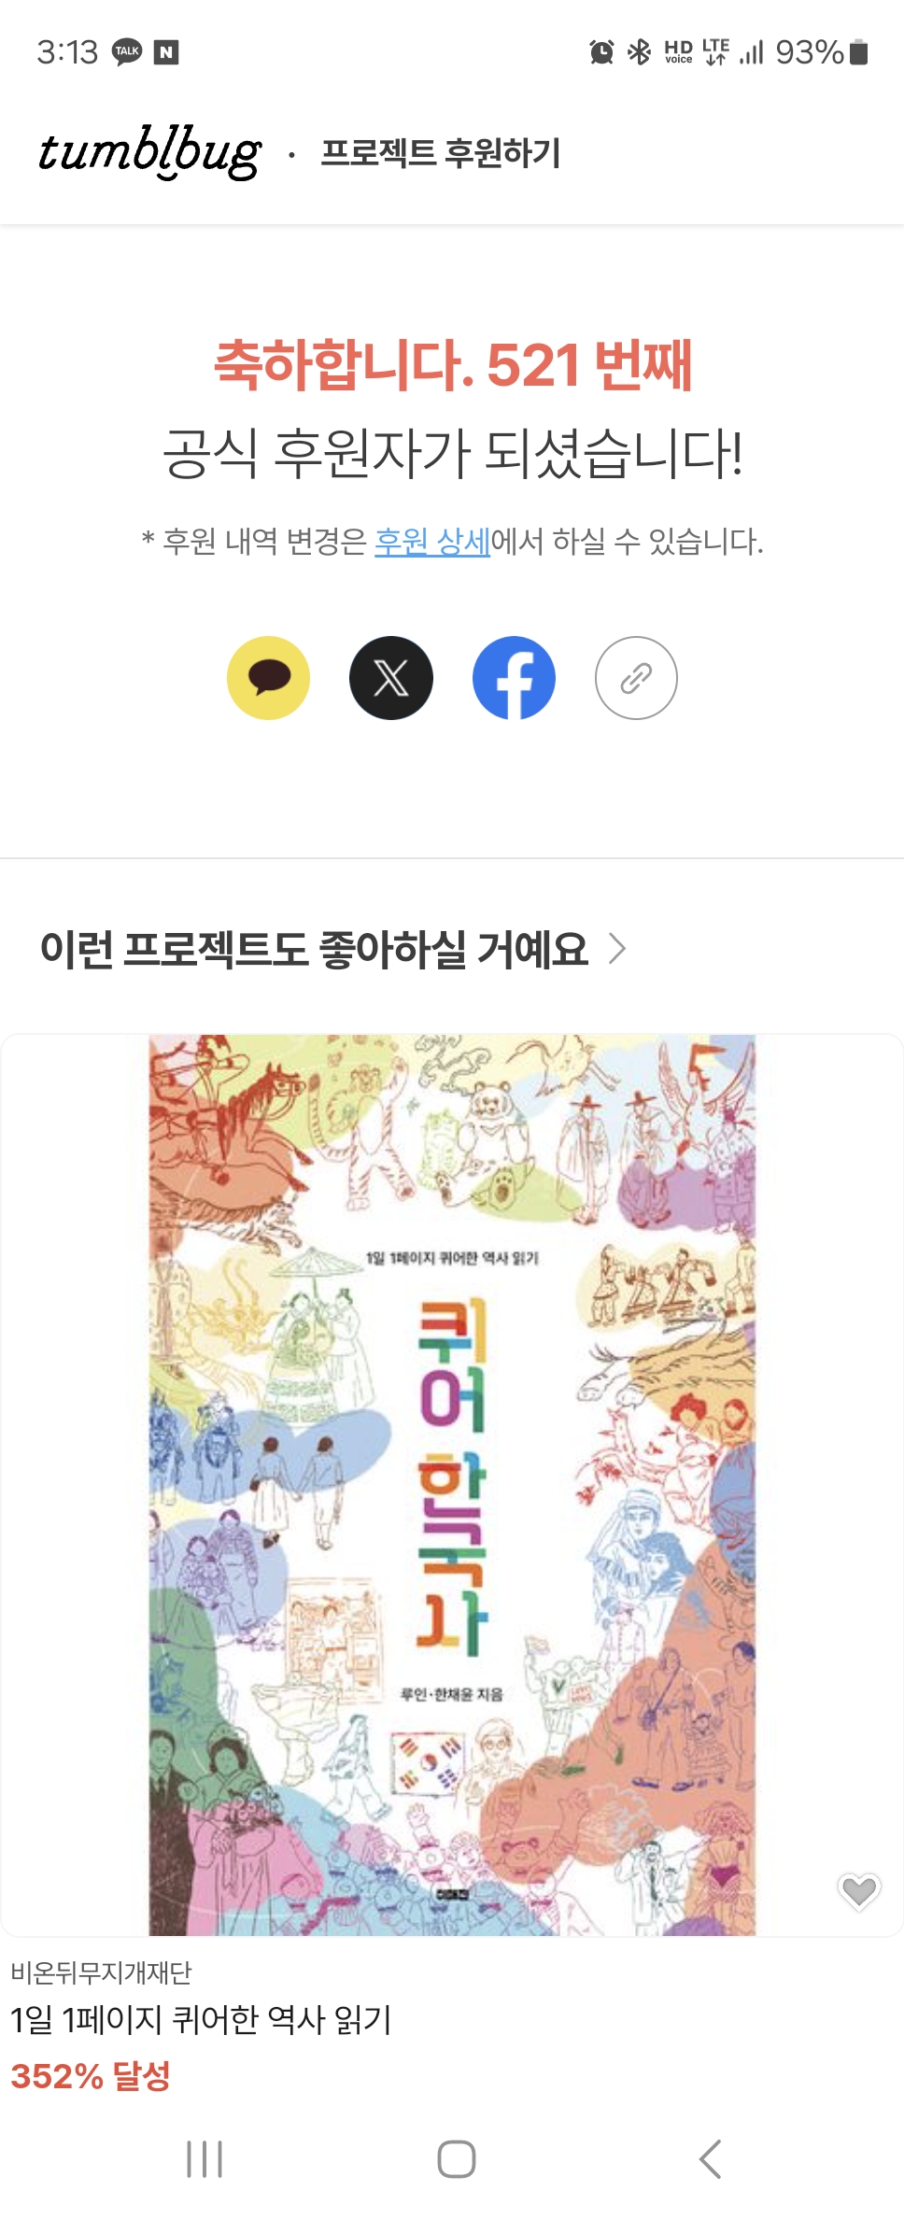Tap the Naver notification status icon

tap(166, 52)
